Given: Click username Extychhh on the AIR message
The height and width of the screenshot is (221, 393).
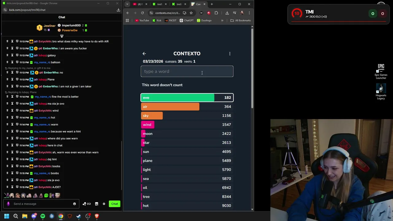Looking at the screenshot, I should [45, 41].
